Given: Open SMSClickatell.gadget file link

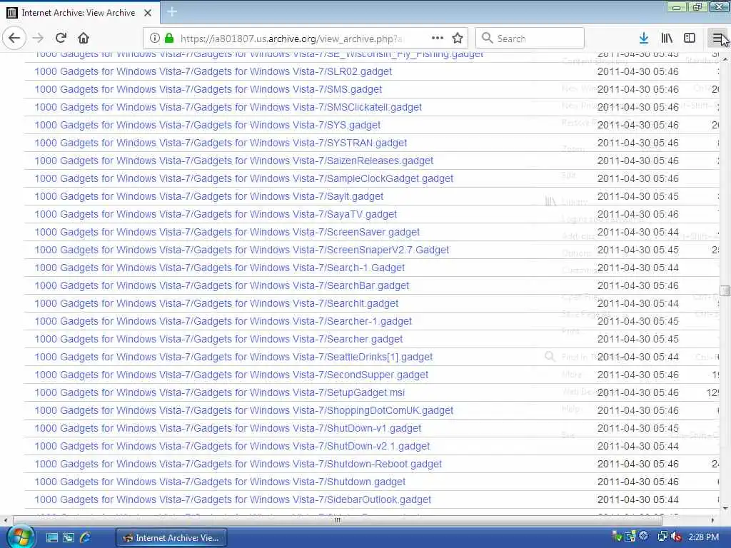Looking at the screenshot, I should coord(228,107).
